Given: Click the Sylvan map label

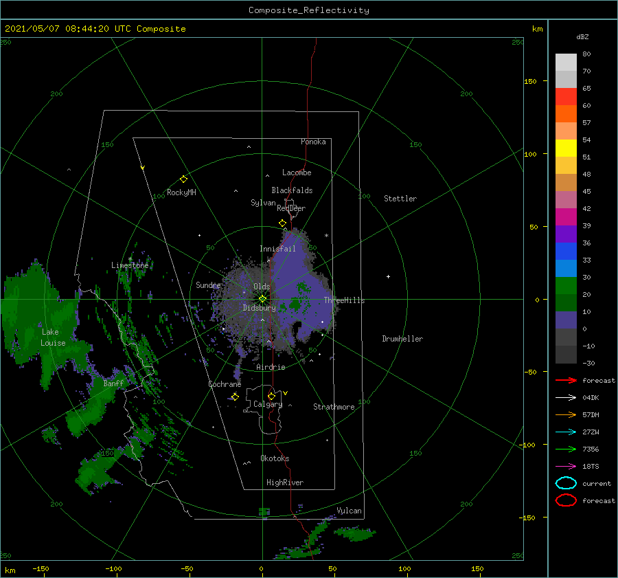Looking at the screenshot, I should pyautogui.click(x=263, y=203).
